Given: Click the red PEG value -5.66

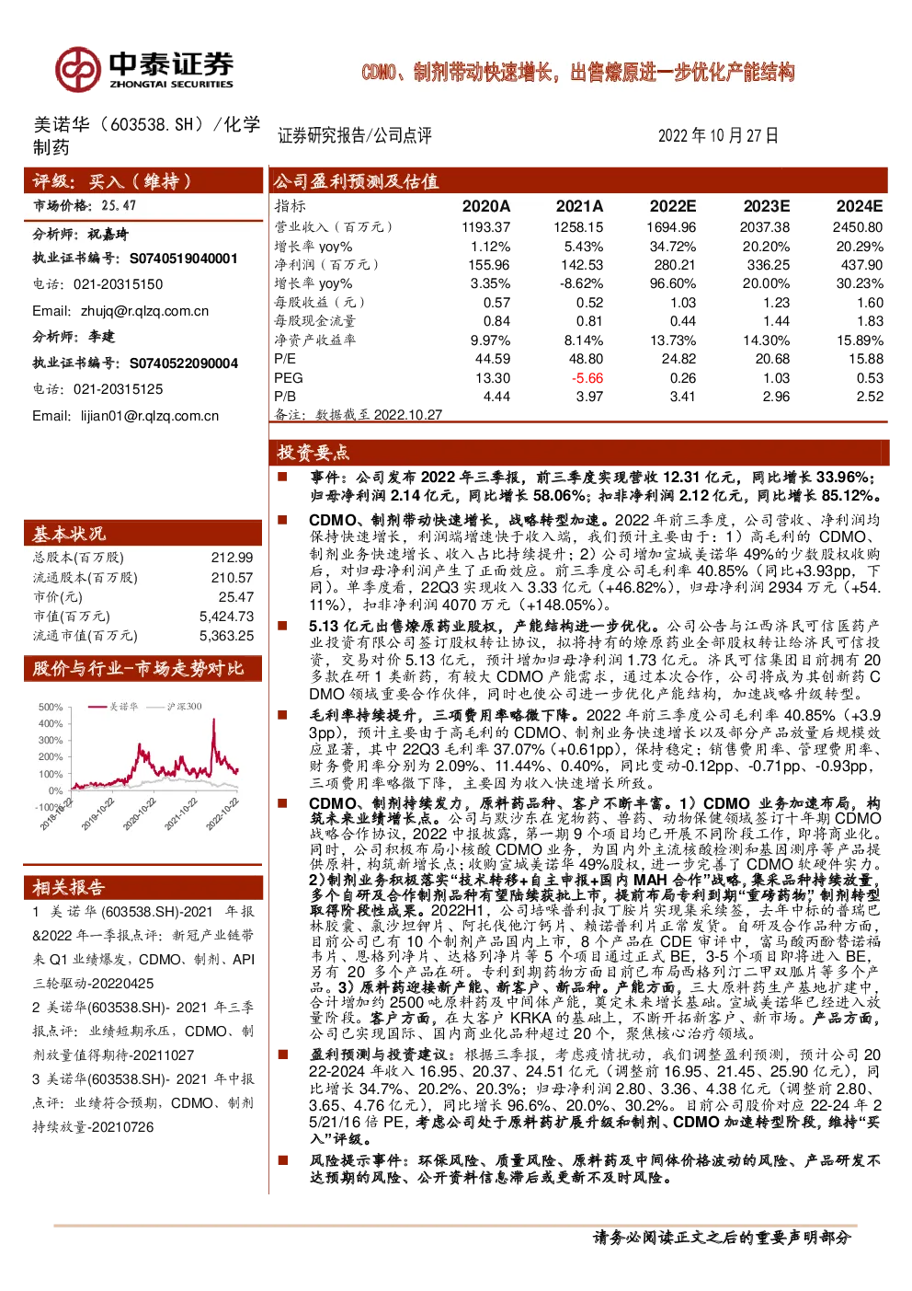Looking at the screenshot, I should click(x=587, y=378).
